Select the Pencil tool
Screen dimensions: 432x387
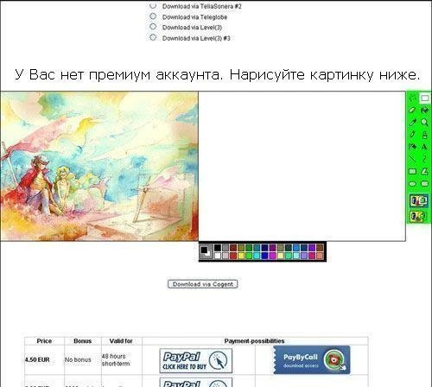click(x=413, y=135)
